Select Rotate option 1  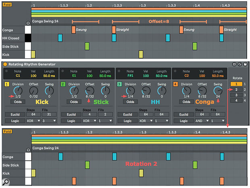click(236, 84)
